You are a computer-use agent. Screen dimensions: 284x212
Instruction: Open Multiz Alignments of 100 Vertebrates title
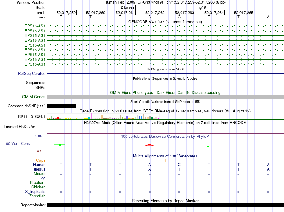pos(165,156)
